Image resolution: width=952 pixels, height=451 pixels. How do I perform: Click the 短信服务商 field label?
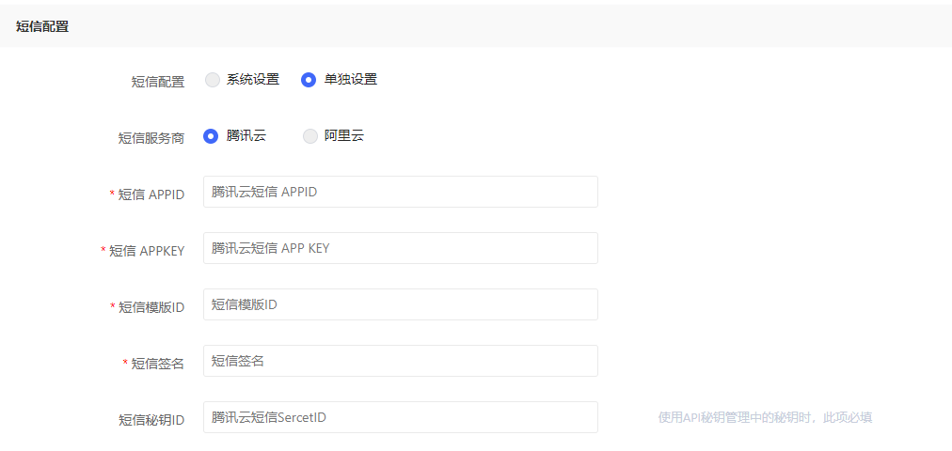(151, 138)
